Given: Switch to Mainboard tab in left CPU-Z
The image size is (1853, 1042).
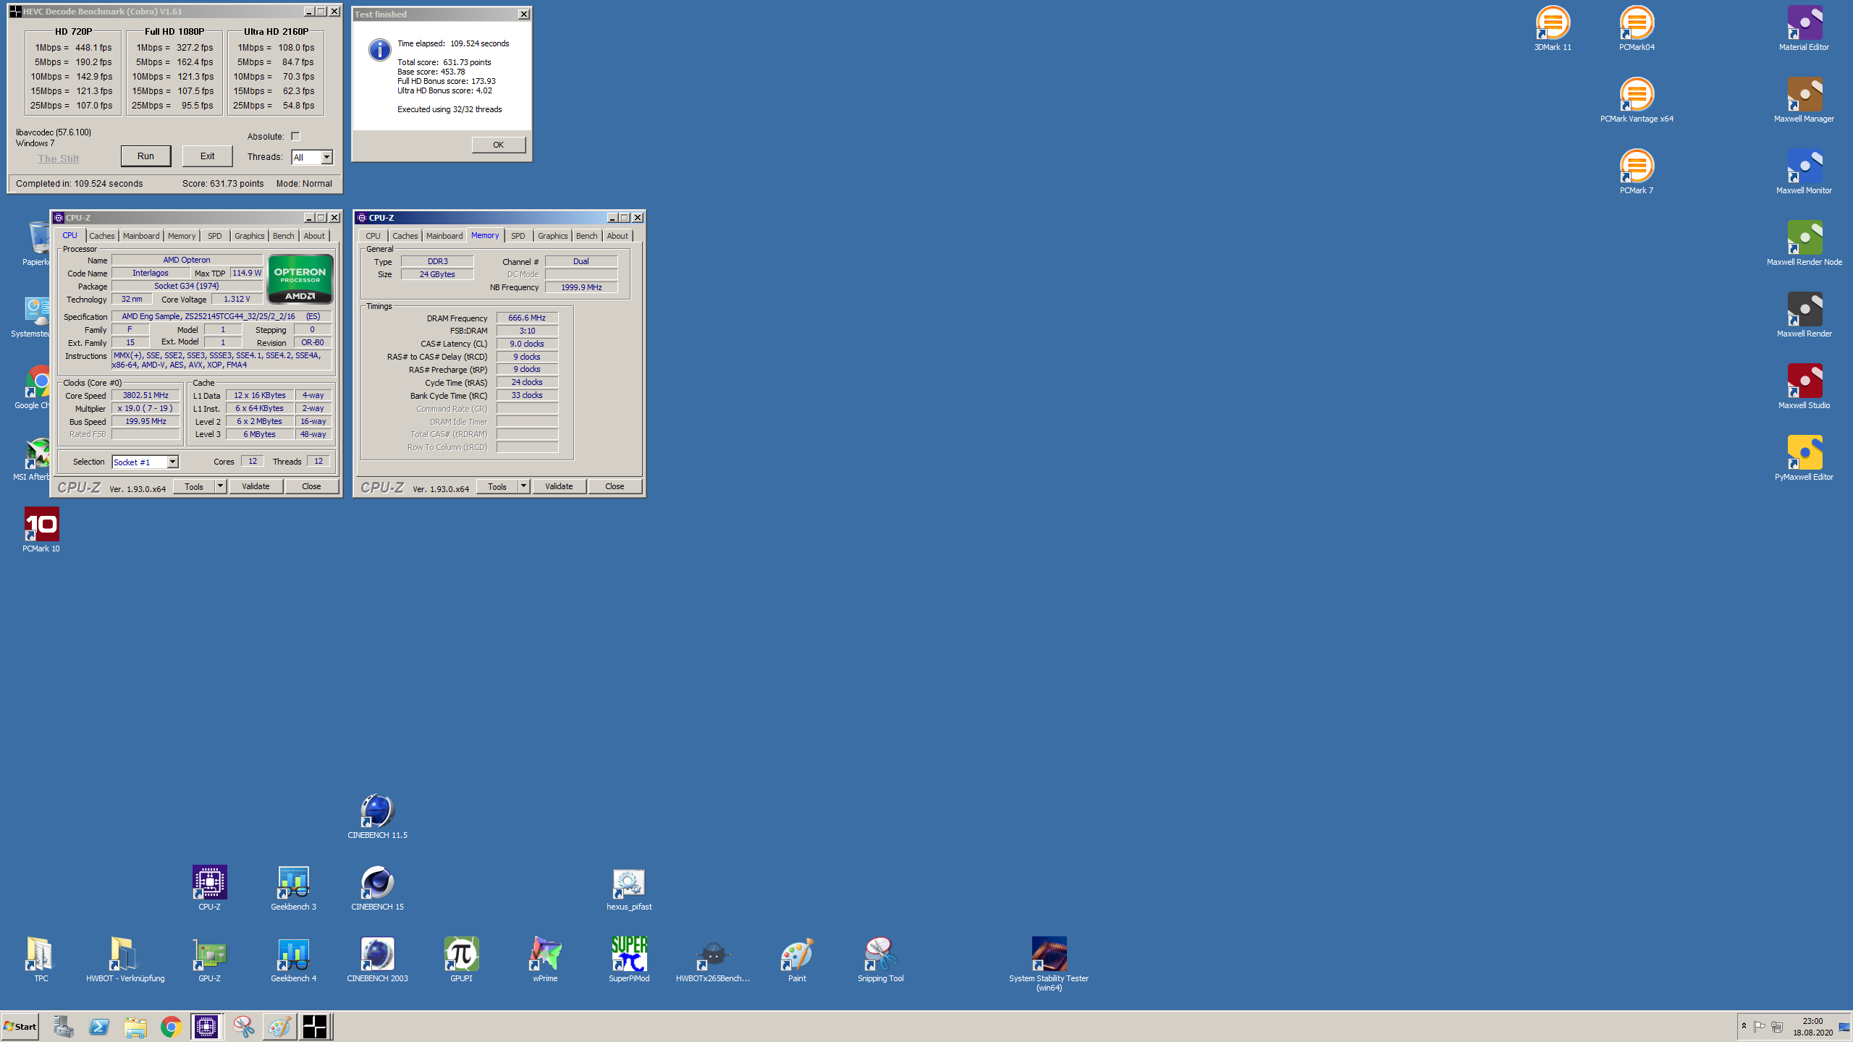Looking at the screenshot, I should click(x=141, y=236).
